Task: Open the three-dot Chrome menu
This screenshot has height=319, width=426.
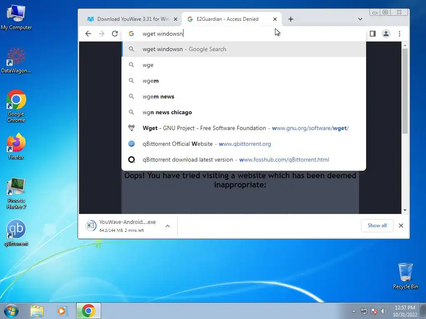Action: point(399,34)
